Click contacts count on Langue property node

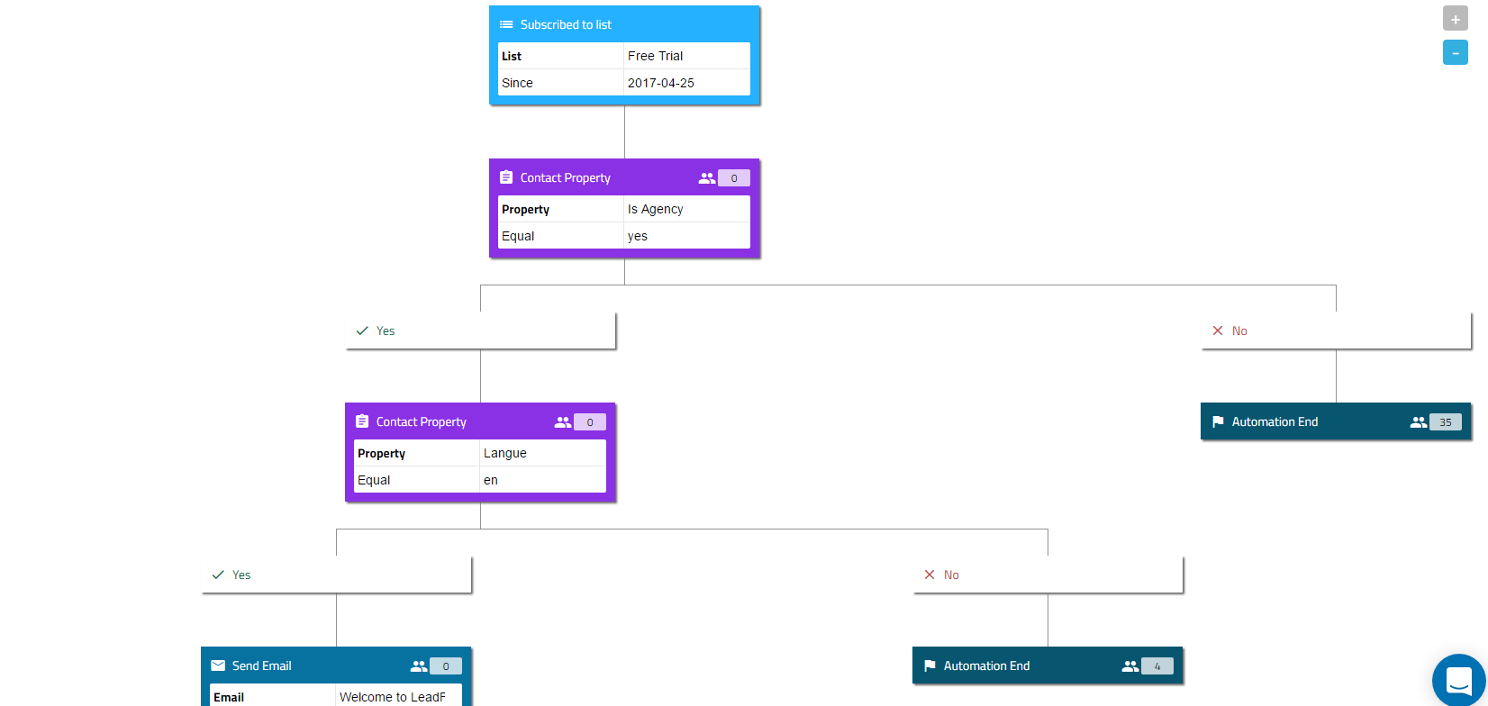coord(589,422)
